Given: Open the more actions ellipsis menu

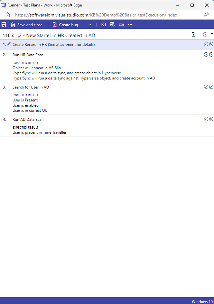Looking at the screenshot, I should 130,25.
